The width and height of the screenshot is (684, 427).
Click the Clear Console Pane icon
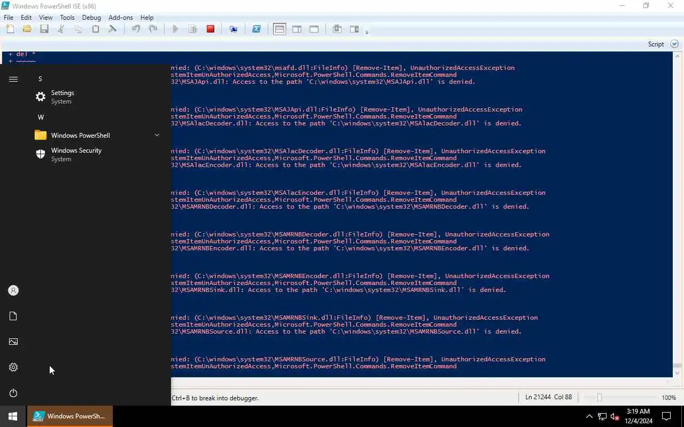click(112, 29)
